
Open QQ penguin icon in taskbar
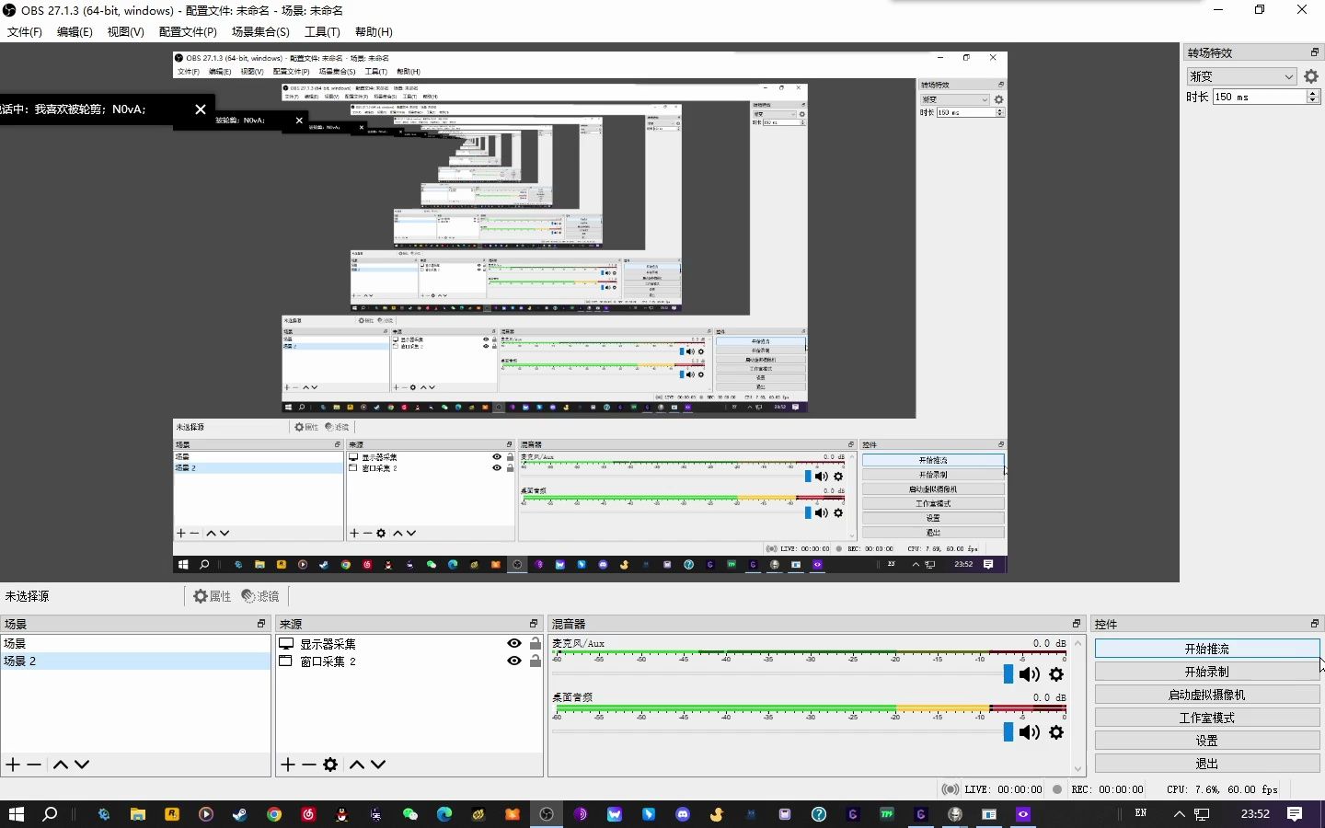(342, 814)
